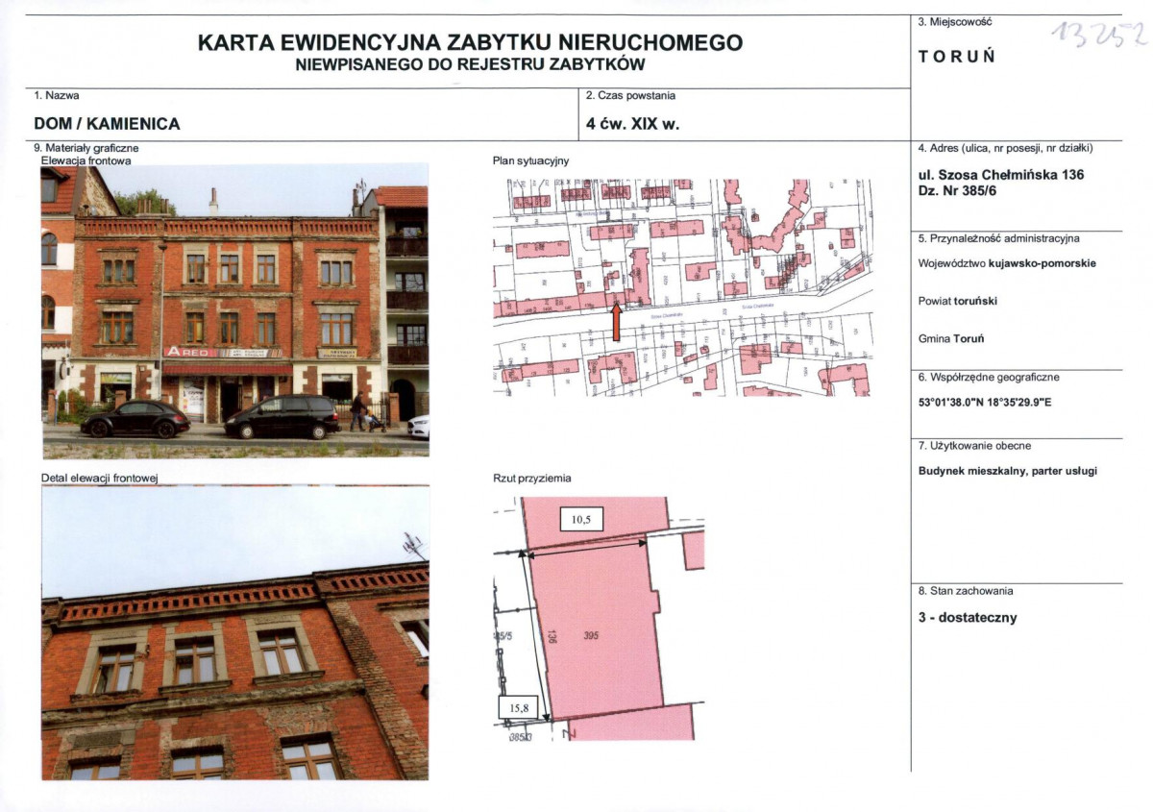The image size is (1153, 812).
Task: Click the label '4. Adres (ulica, nr posesji, nr działki)'
Action: [1006, 148]
